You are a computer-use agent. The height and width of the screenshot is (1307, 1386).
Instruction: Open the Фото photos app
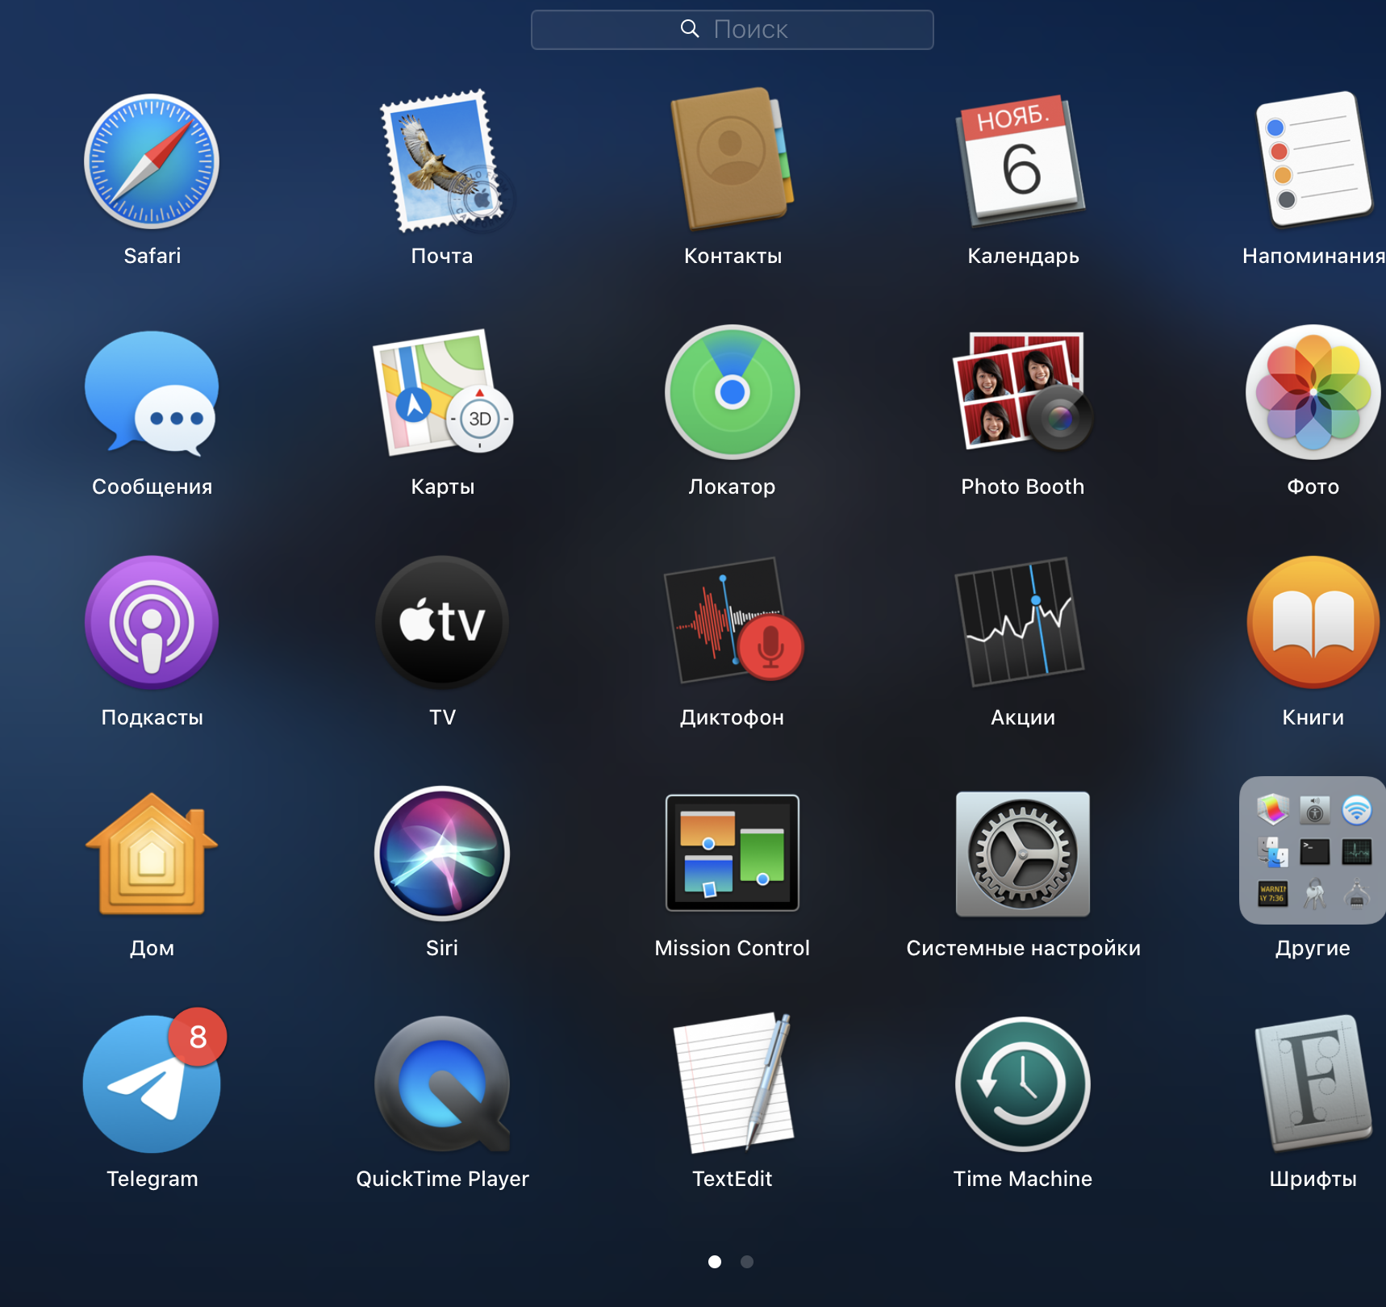[x=1313, y=392]
